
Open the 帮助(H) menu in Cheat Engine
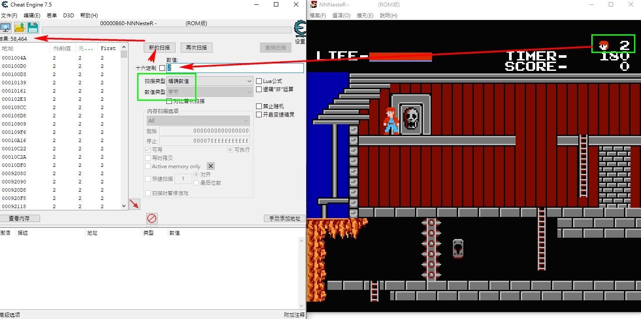[89, 16]
